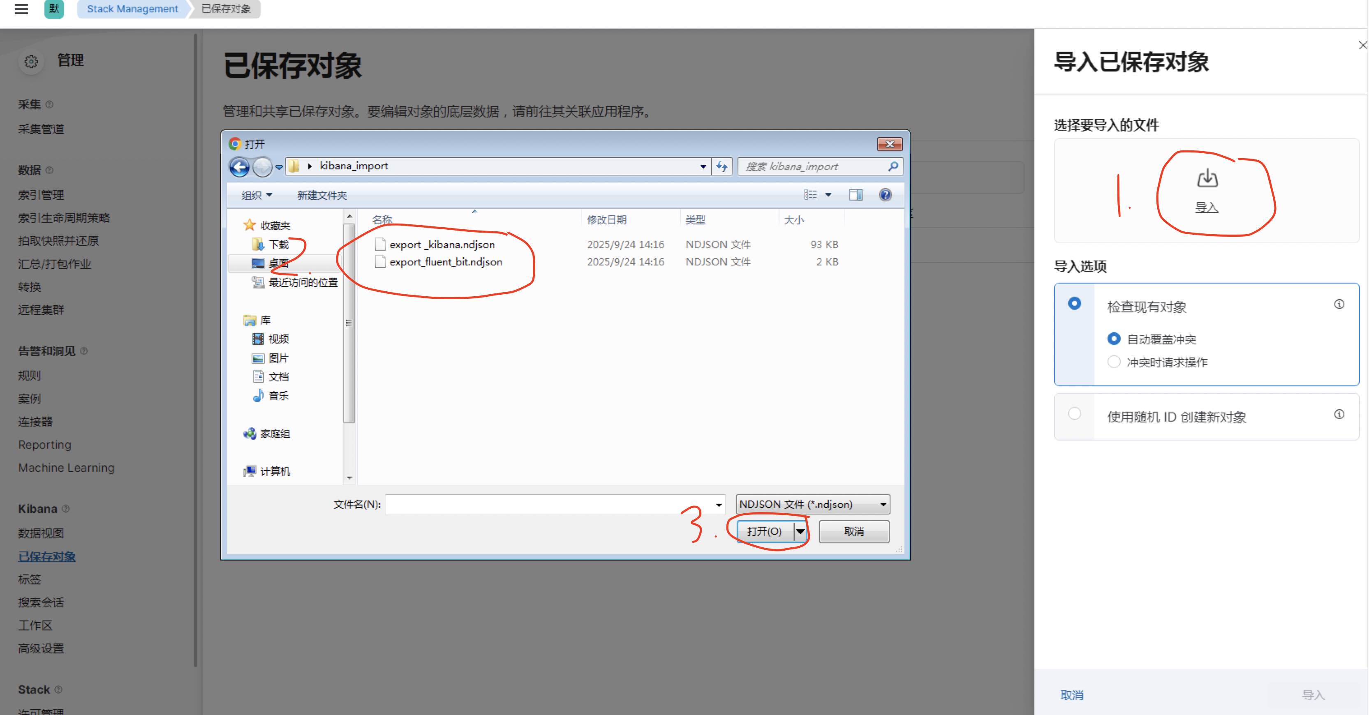Viewport: 1369px width, 715px height.
Task: Click the search magnifier in kibana_import search box
Action: click(x=893, y=167)
